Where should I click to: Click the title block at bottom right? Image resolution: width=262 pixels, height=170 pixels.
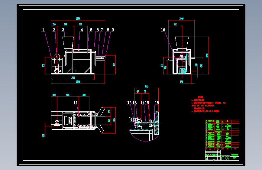tap(222, 155)
